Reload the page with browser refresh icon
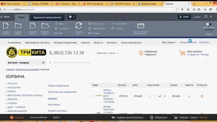This screenshot has width=217, height=122. [177, 9]
